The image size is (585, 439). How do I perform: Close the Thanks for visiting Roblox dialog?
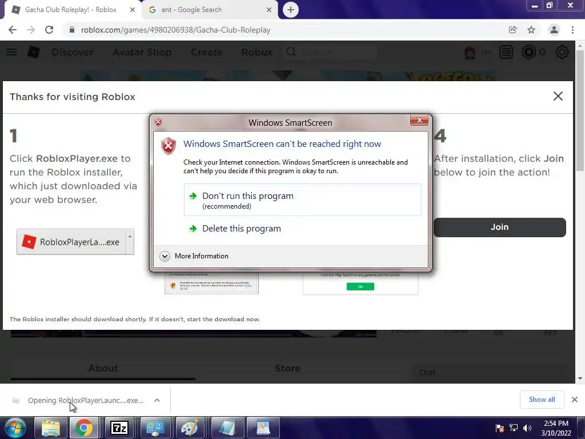click(x=558, y=96)
